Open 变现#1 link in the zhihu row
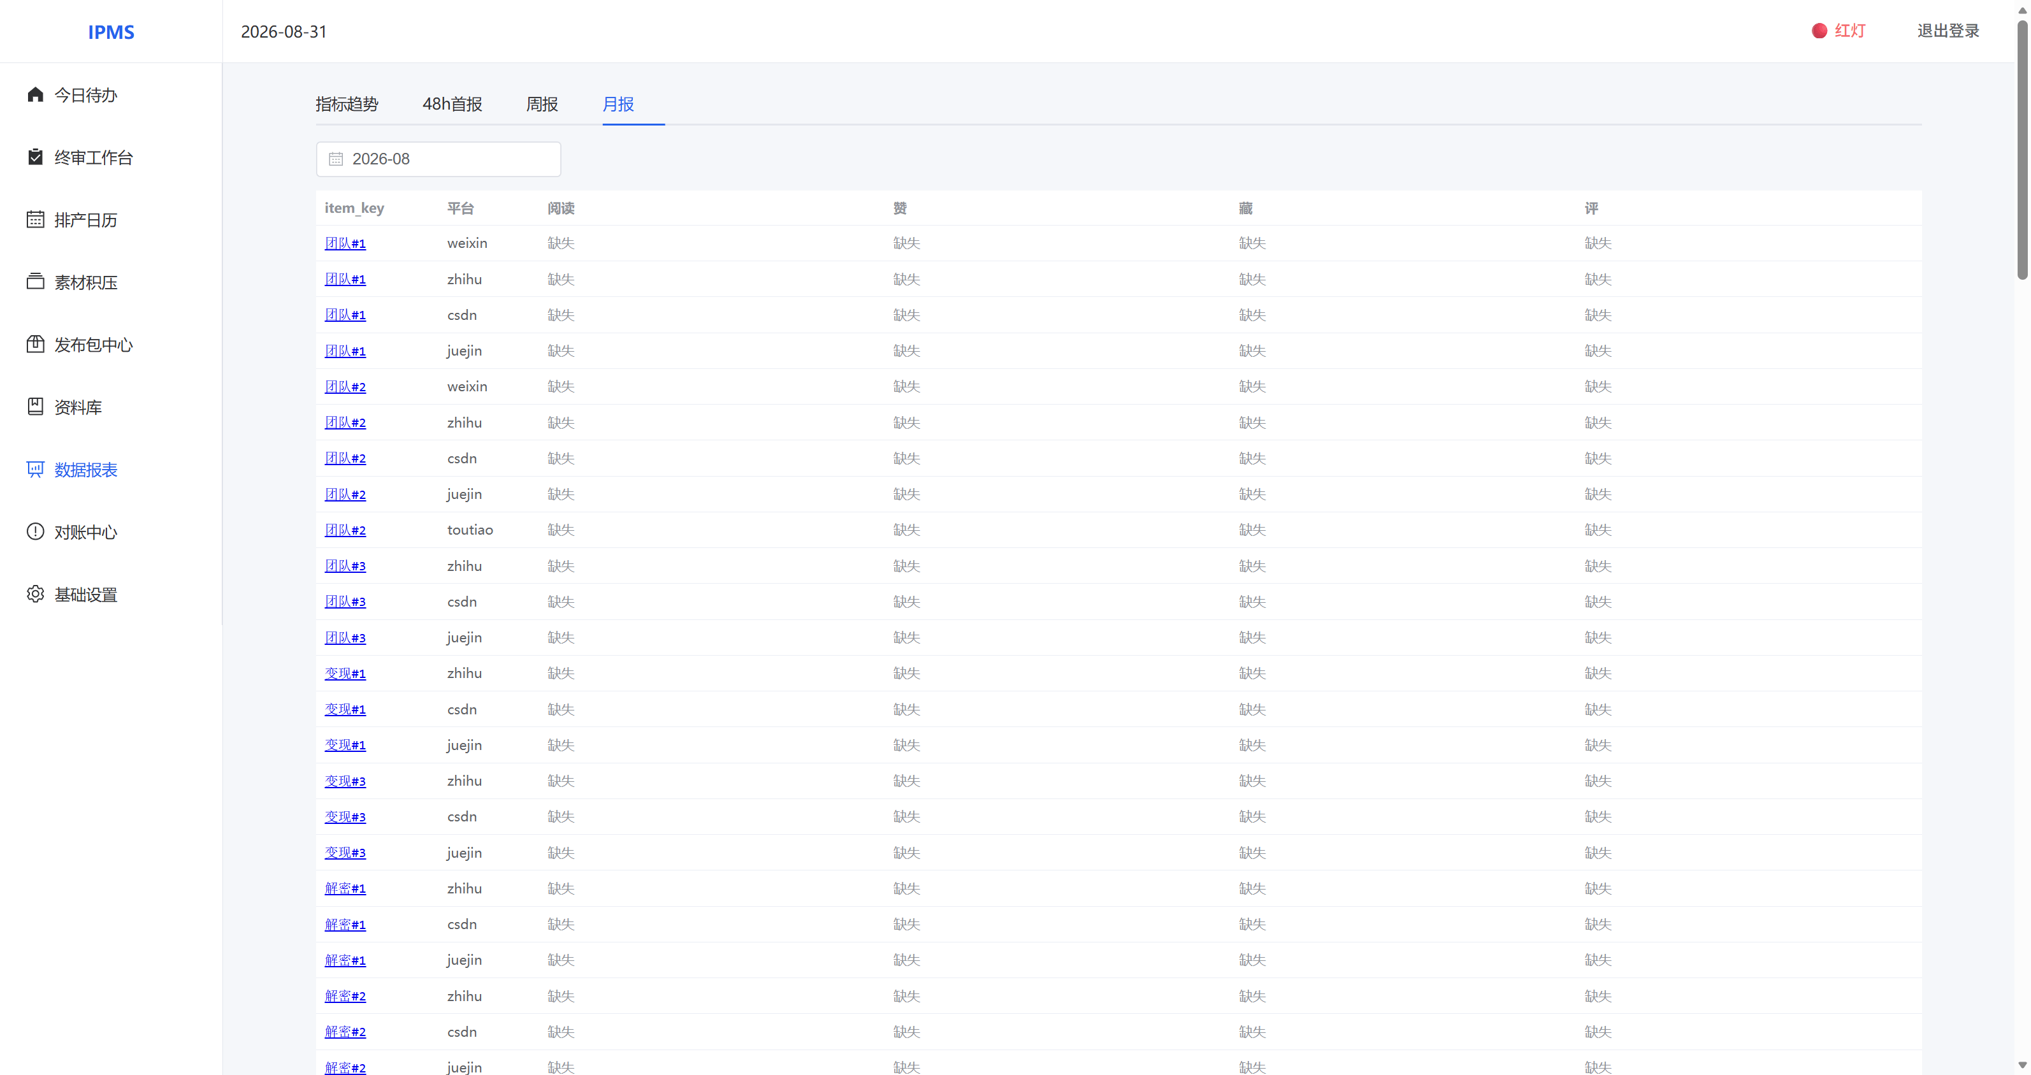2031x1075 pixels. click(x=345, y=674)
